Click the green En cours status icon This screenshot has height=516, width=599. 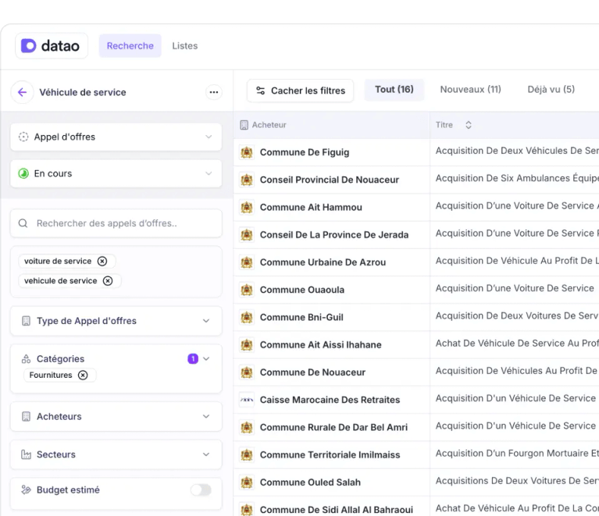(23, 174)
